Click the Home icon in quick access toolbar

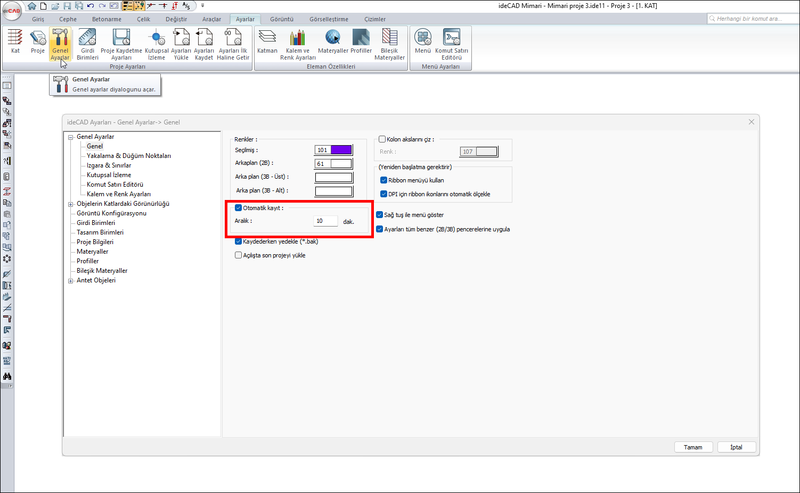tap(32, 6)
